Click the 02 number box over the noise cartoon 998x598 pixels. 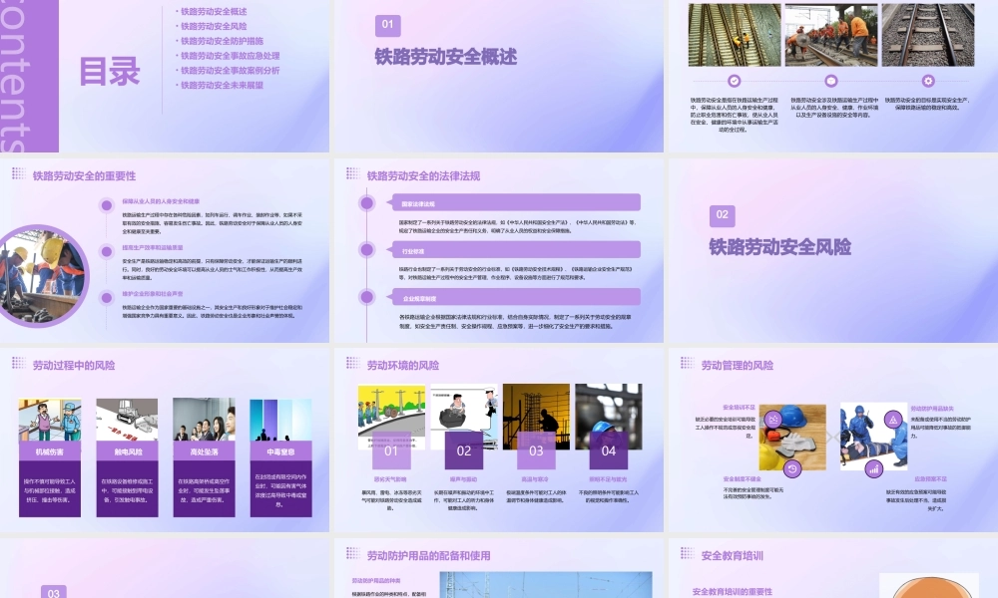point(463,450)
